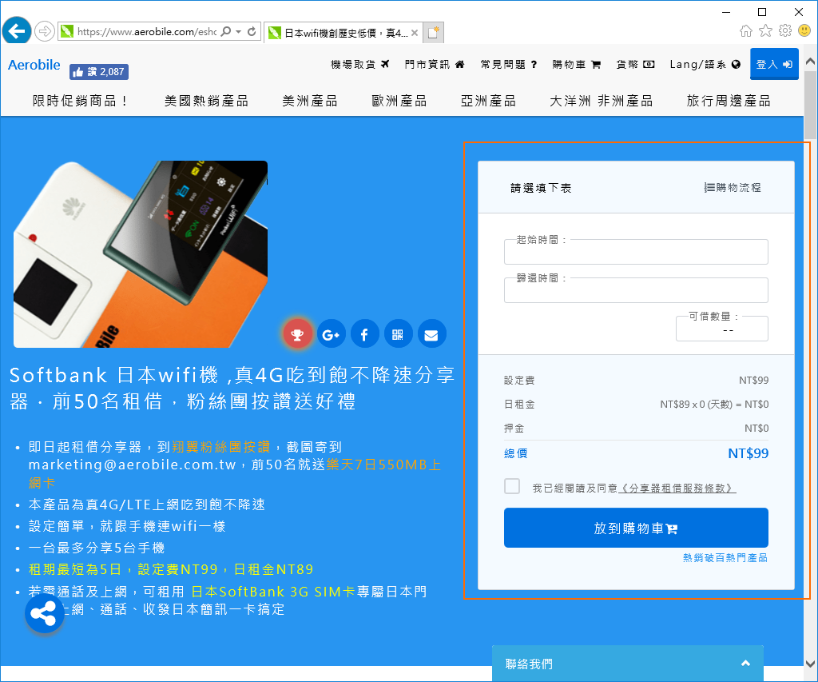Viewport: 818px width, 682px height.
Task: Share by email envelope icon
Action: (431, 333)
